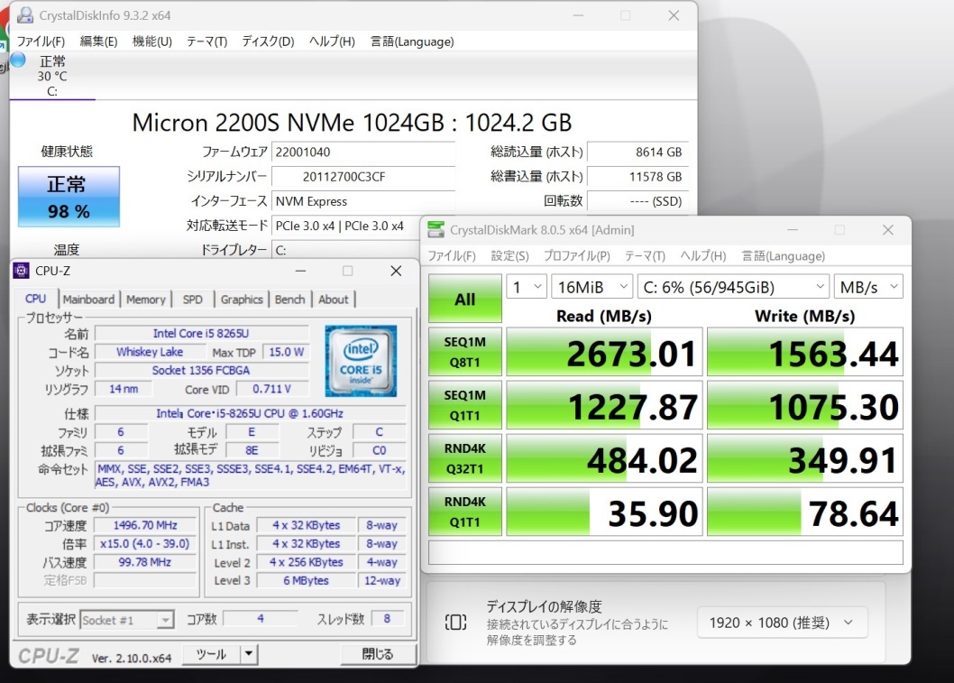Open the 1920 × 1080 resolution dropdown
The image size is (954, 683).
click(x=782, y=623)
